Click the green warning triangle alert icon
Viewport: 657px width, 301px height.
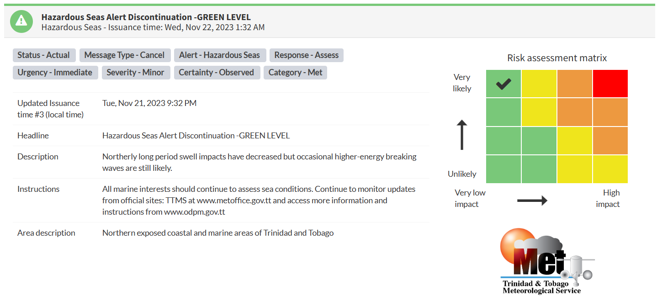pyautogui.click(x=21, y=21)
